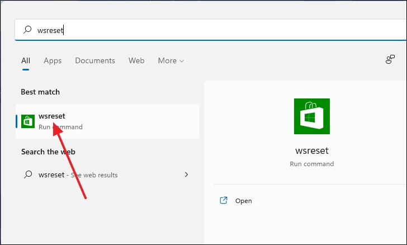The height and width of the screenshot is (245, 407).
Task: Click the Open icon in preview pane
Action: (224, 200)
